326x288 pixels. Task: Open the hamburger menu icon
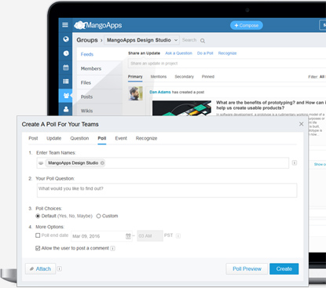pos(65,25)
